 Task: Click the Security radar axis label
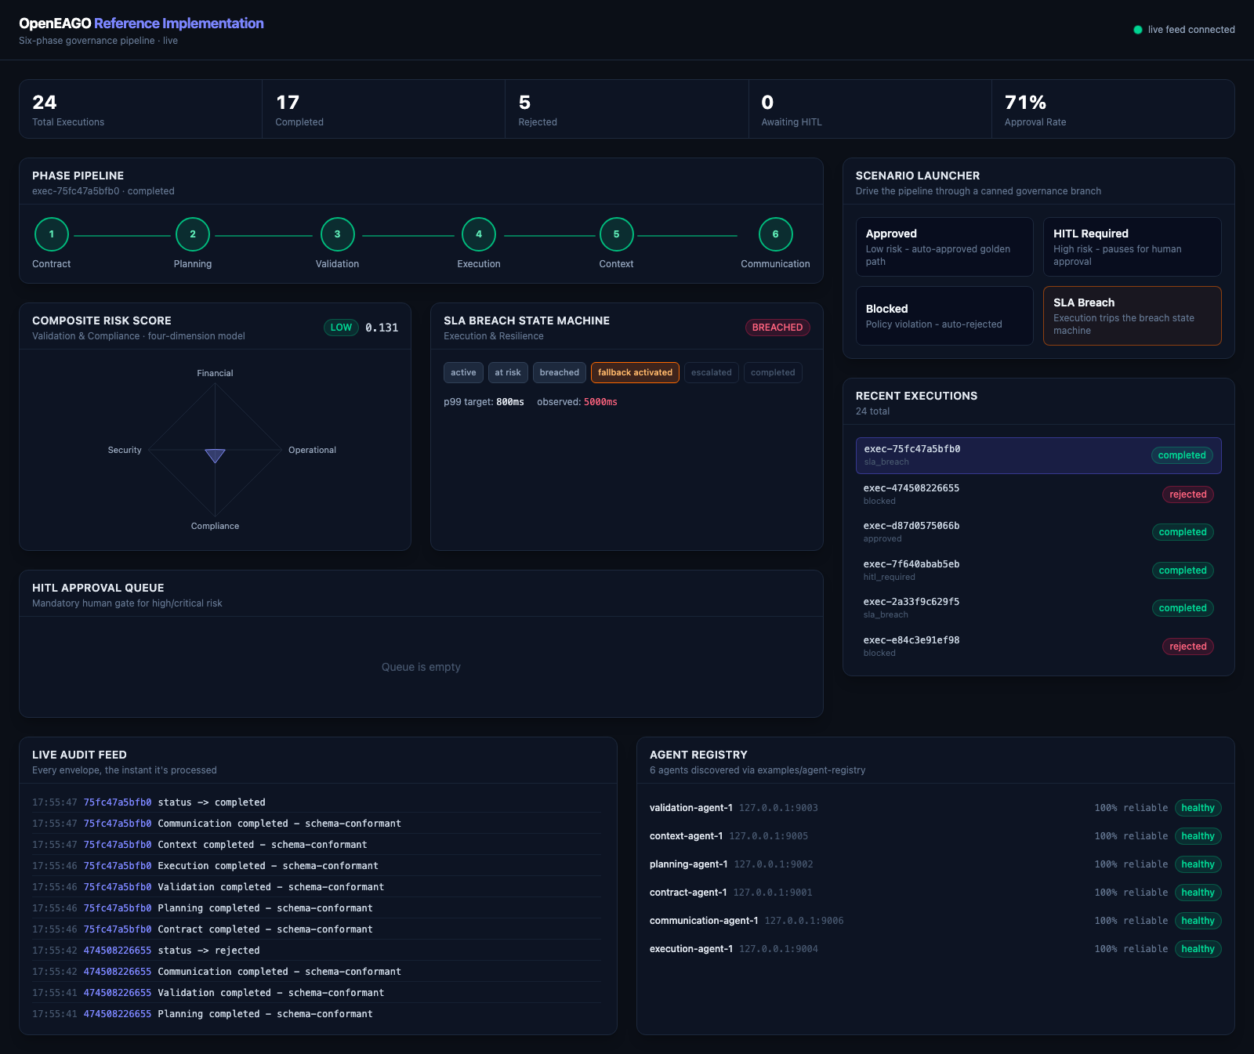tap(125, 450)
